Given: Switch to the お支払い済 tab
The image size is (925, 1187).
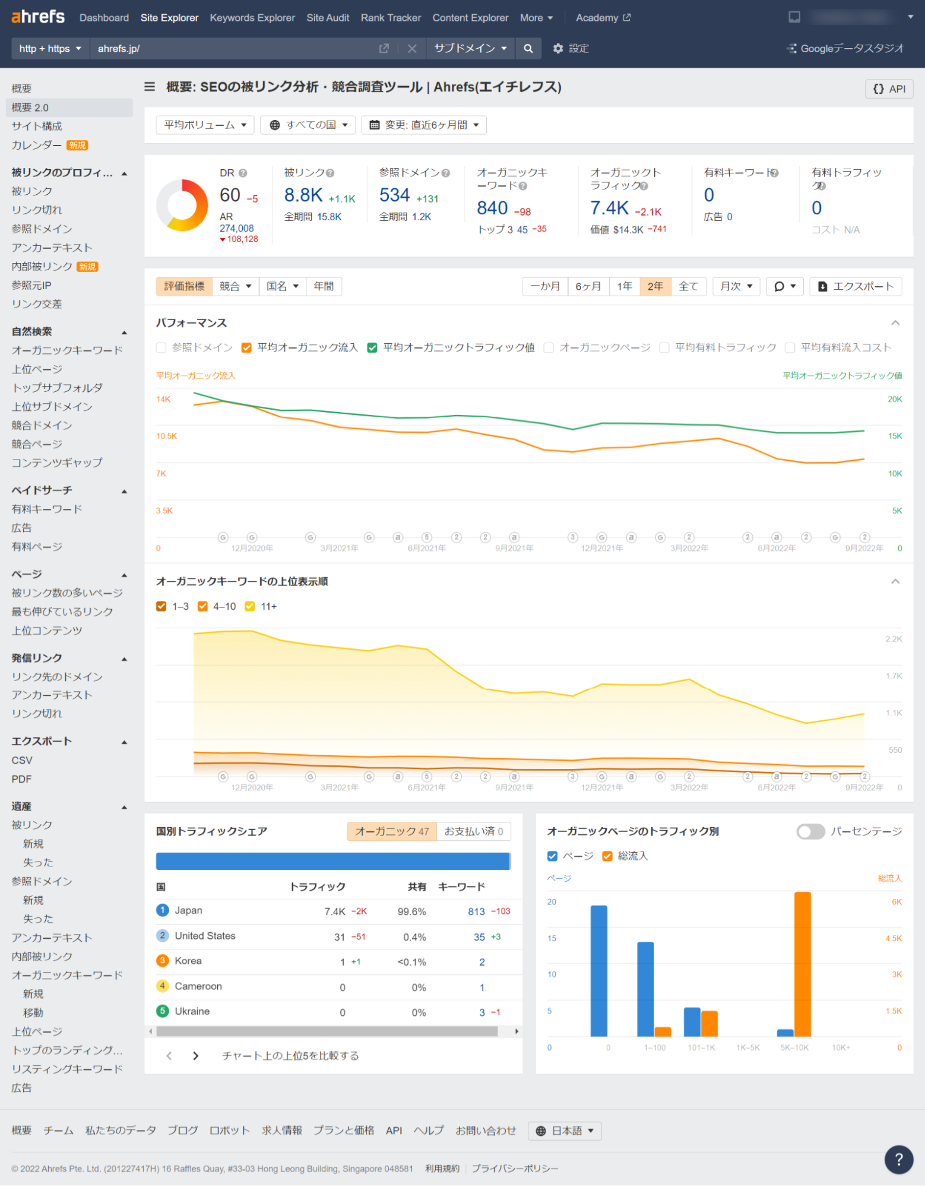Looking at the screenshot, I should [x=473, y=832].
